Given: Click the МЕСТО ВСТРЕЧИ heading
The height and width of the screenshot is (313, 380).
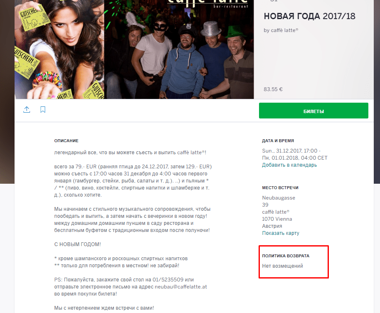Looking at the screenshot, I should click(x=280, y=188).
